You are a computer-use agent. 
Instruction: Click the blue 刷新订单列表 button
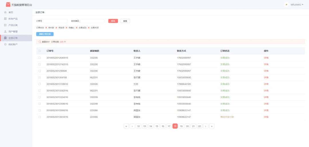click(45, 34)
